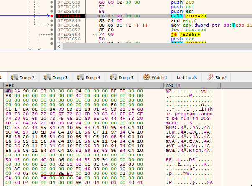Open the Dump 5 tab
Screen dimensions: 252x186
[122, 78]
